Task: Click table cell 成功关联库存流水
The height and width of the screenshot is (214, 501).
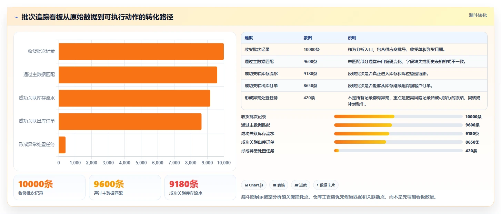Action: click(x=261, y=74)
